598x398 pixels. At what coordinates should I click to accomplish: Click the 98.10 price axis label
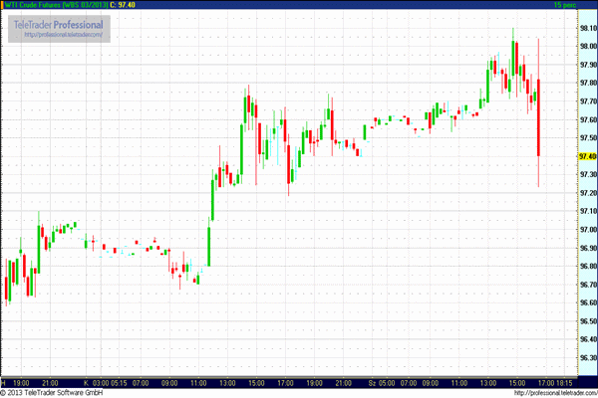click(x=586, y=28)
